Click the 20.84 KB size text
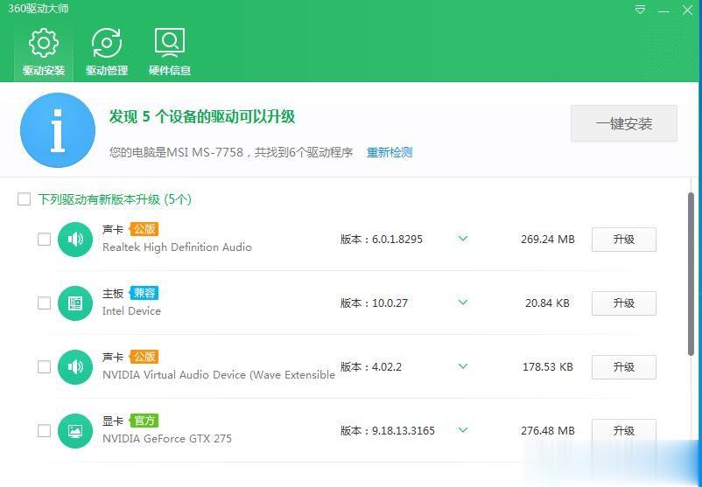This screenshot has width=702, height=487. point(548,303)
